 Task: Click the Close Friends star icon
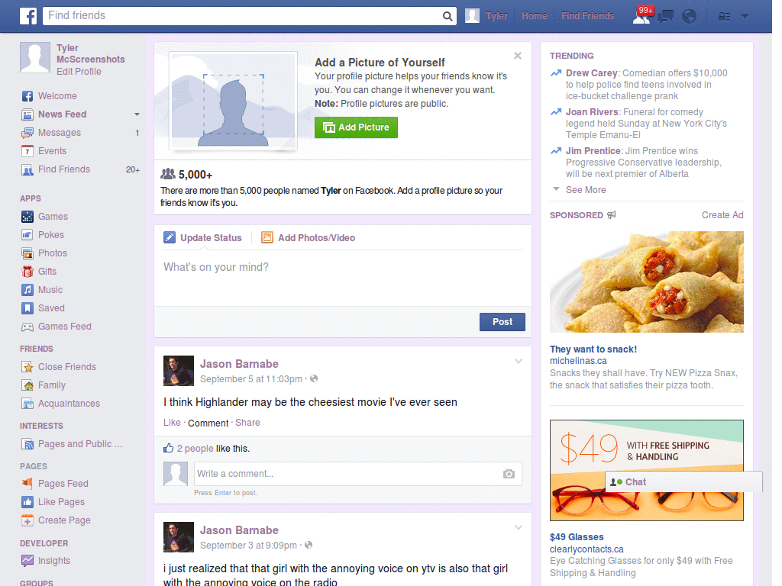click(x=27, y=367)
